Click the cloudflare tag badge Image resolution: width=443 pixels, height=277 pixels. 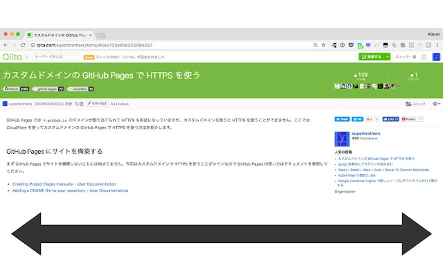point(80,89)
